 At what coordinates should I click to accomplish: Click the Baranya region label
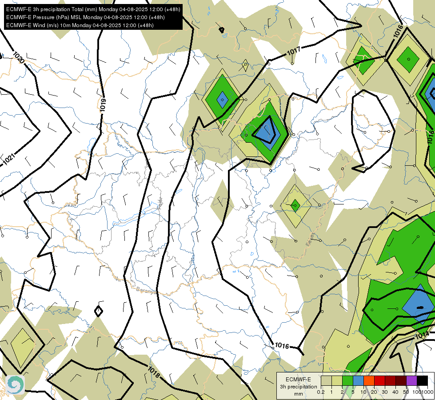point(146,291)
